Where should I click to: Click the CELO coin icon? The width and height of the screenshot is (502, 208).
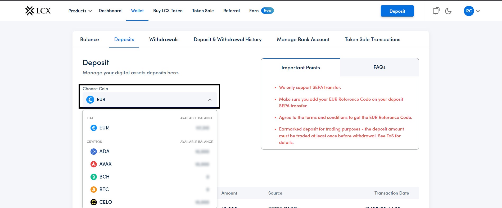coord(94,202)
